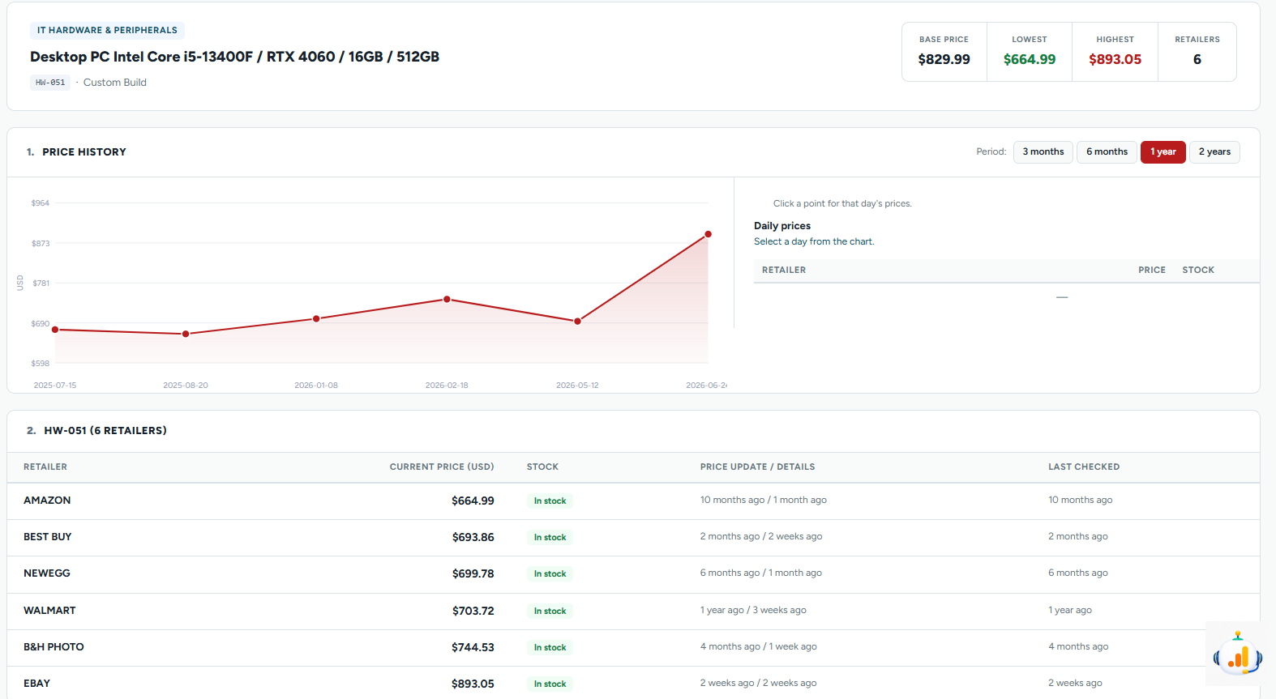
Task: Click Daily prices Retailer column header
Action: click(784, 271)
